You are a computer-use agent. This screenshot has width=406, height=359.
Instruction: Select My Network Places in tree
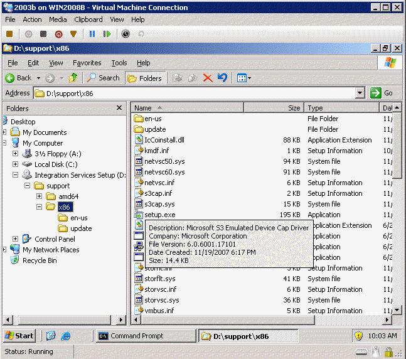pos(51,250)
